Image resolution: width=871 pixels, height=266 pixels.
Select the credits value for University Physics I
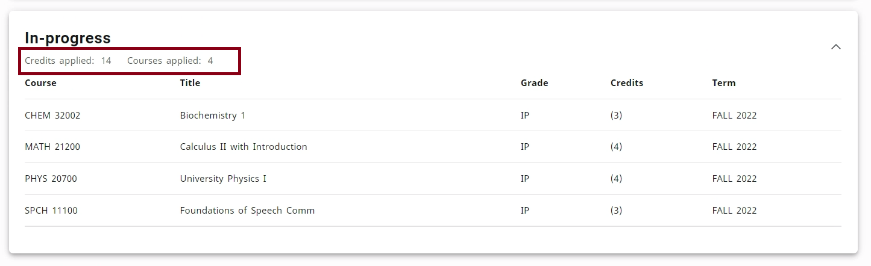tap(616, 179)
